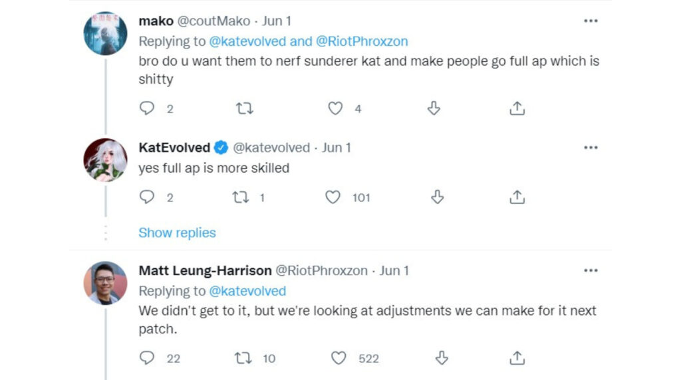Retweet Matt Leung-Harrison's reply

coord(245,358)
